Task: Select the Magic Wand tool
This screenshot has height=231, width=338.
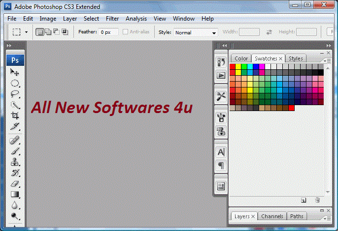Action: pos(15,105)
